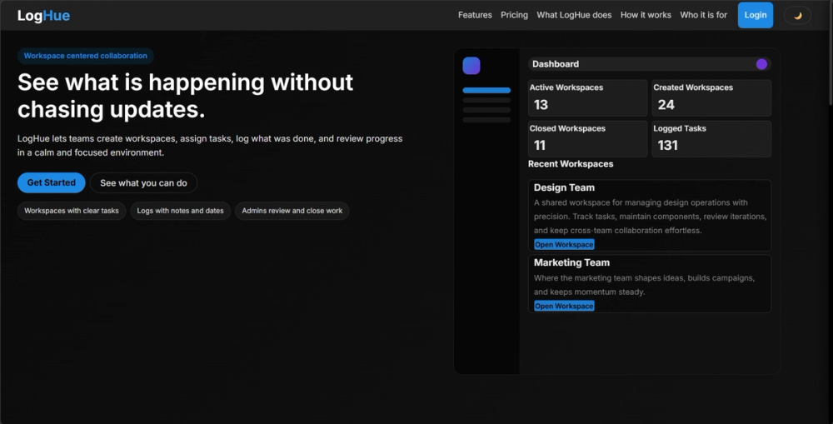The image size is (833, 424).
Task: Select How it works in navigation
Action: pyautogui.click(x=646, y=15)
